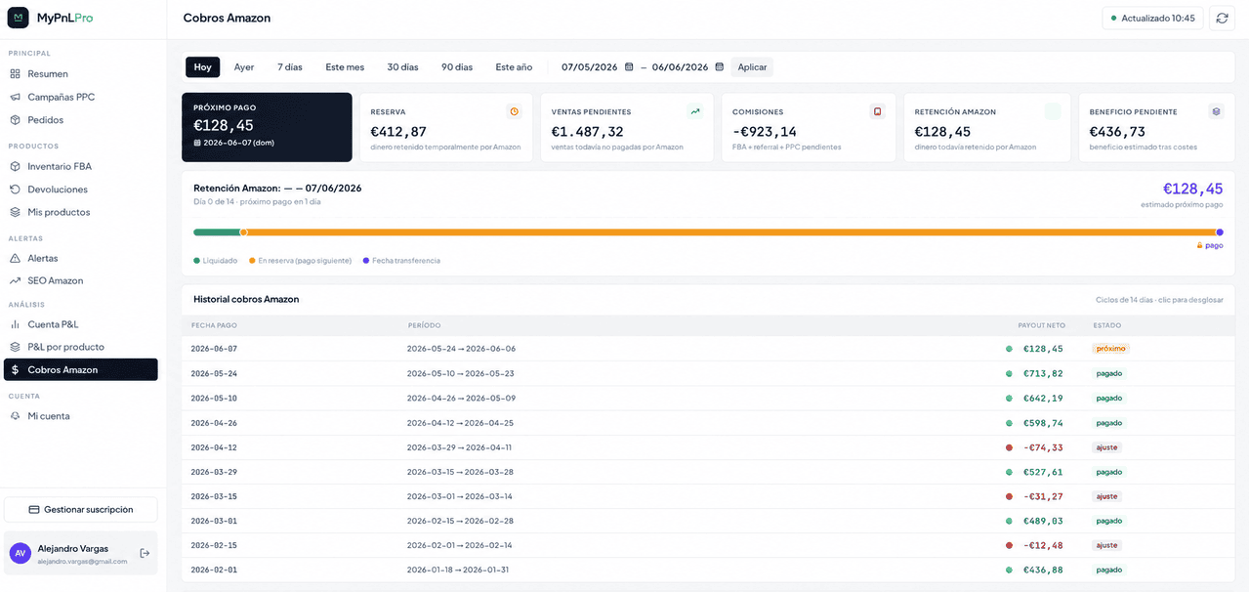Click the Alejandro Vargas profile name
Viewport: 1249px width, 592px height.
tap(72, 548)
